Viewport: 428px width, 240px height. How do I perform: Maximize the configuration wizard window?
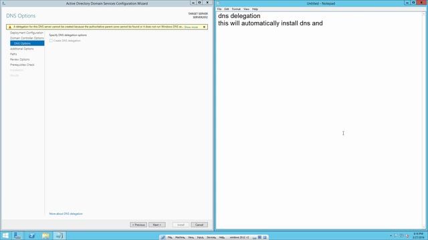pyautogui.click(x=199, y=3)
